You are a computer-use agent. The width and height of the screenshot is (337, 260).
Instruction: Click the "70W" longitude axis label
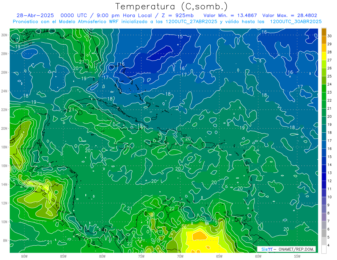tap(180, 256)
